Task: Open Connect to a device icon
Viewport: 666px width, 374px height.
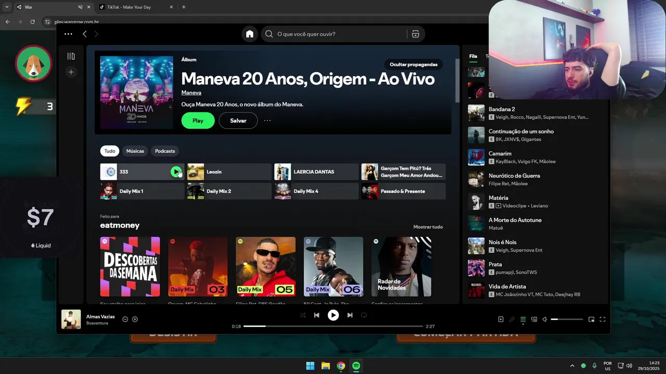Action: pyautogui.click(x=534, y=319)
